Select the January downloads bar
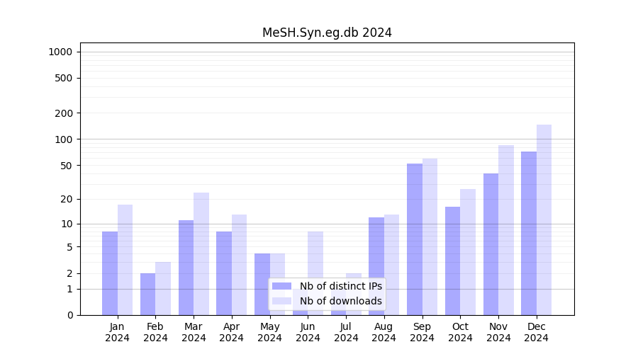 click(x=125, y=260)
